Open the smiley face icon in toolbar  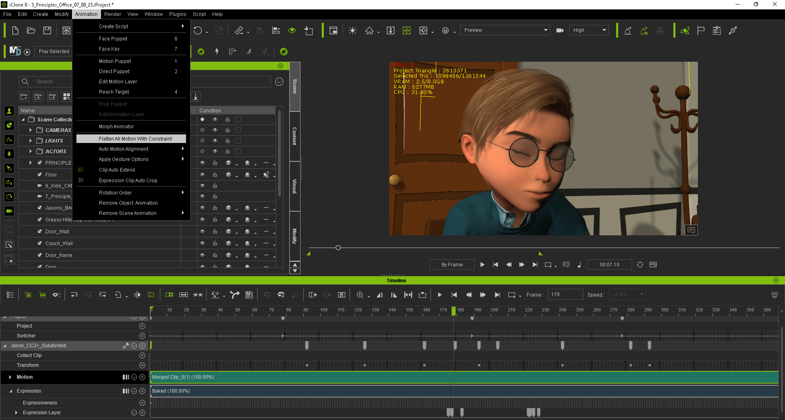pyautogui.click(x=446, y=31)
